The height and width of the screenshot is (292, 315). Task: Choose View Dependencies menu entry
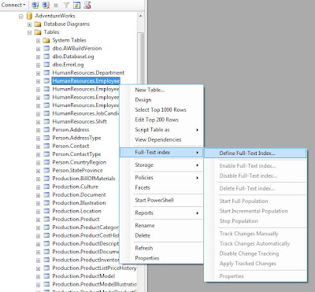(x=161, y=140)
